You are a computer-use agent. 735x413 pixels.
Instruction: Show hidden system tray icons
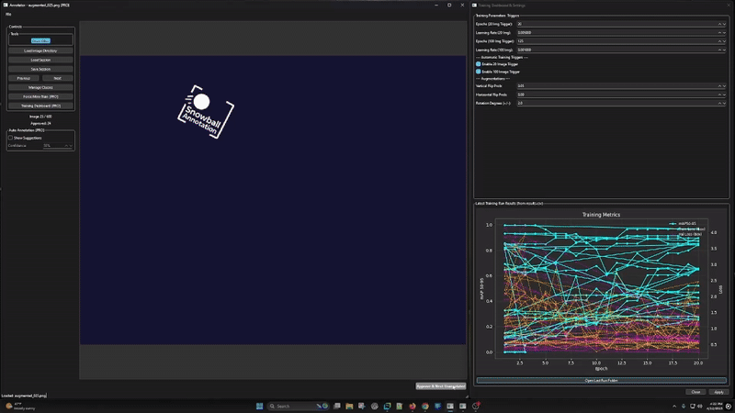pos(674,406)
